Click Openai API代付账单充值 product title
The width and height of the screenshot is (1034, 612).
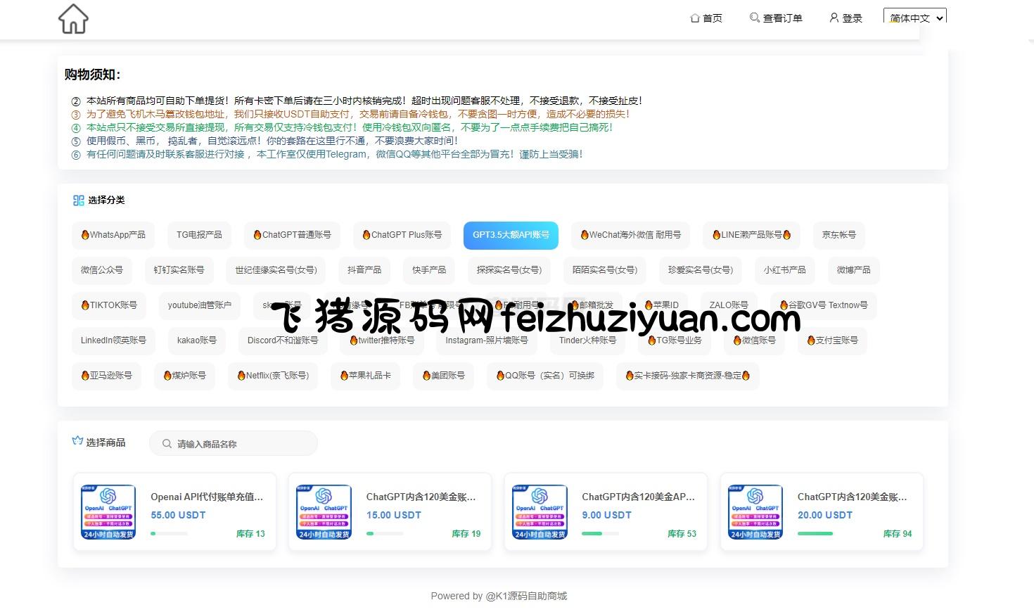[x=207, y=497]
